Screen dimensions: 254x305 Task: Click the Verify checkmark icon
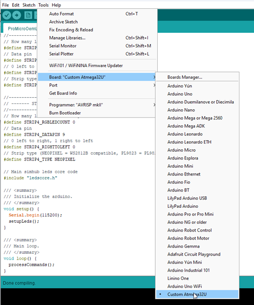[x=7, y=15]
